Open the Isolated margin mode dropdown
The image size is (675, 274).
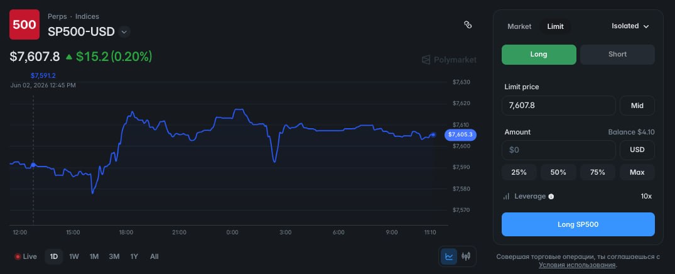(630, 26)
